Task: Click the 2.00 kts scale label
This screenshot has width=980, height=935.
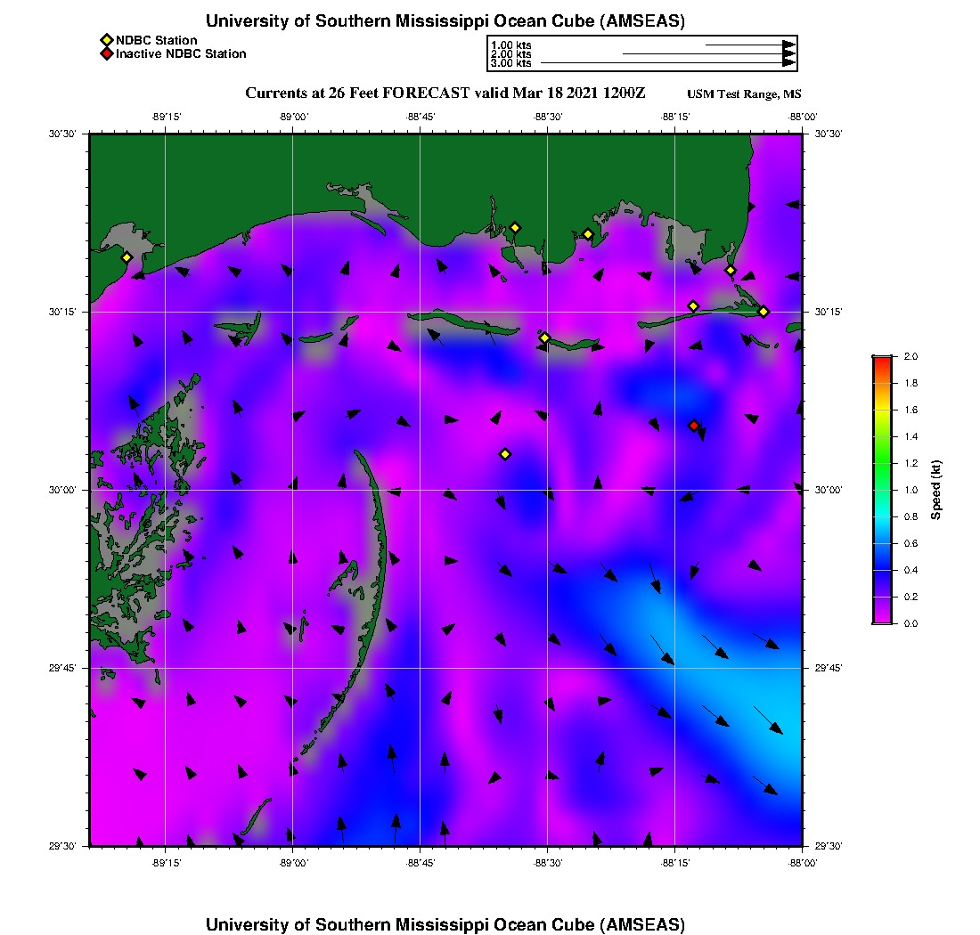Action: [511, 54]
